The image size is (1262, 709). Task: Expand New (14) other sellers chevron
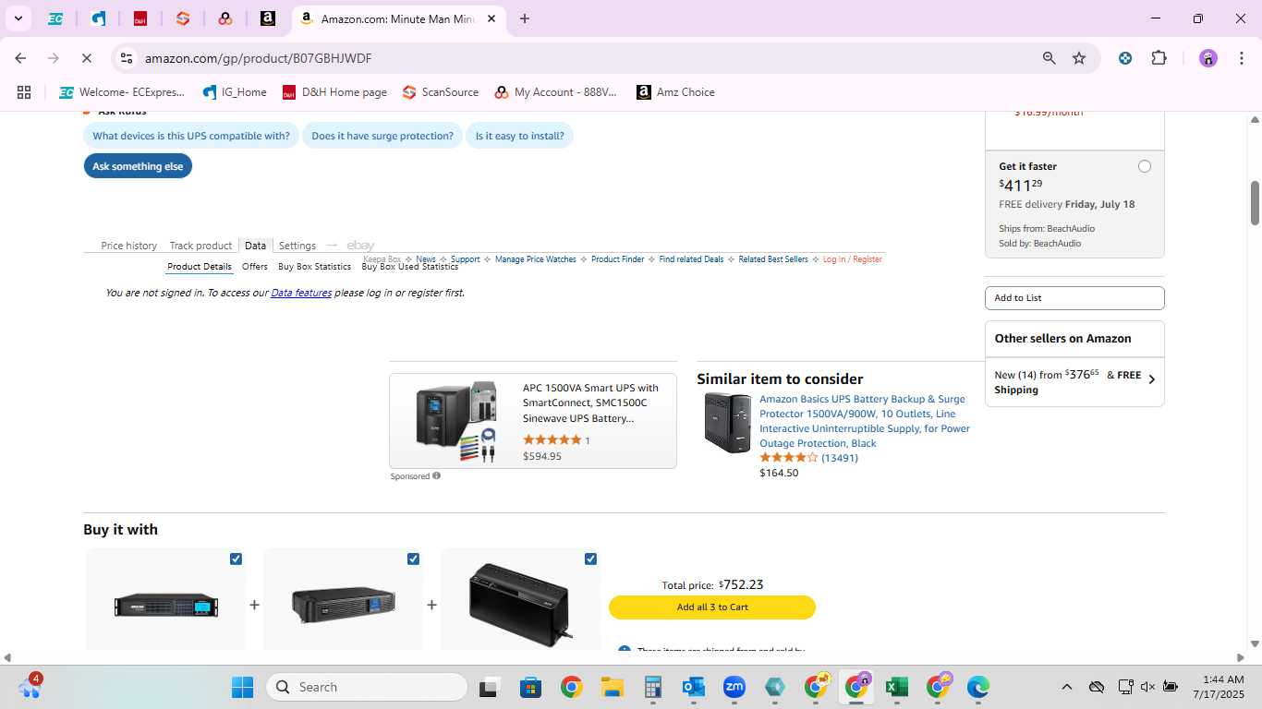coord(1151,379)
